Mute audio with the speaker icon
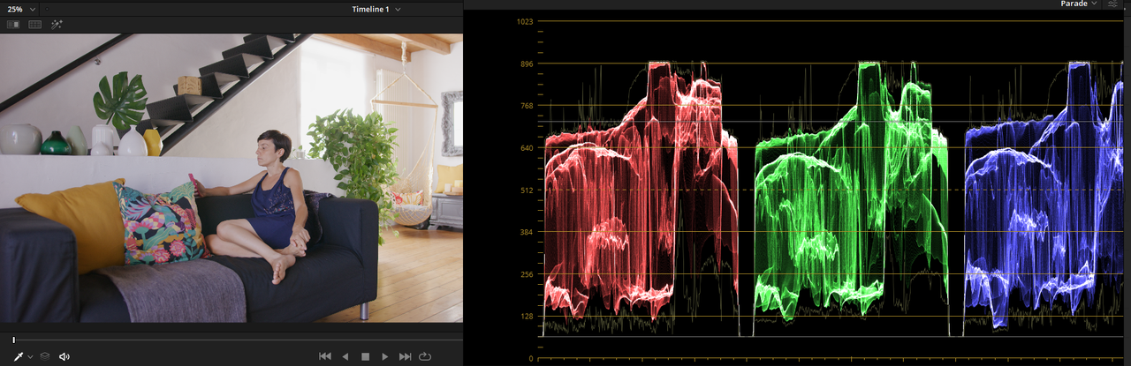The height and width of the screenshot is (366, 1131). pos(65,356)
